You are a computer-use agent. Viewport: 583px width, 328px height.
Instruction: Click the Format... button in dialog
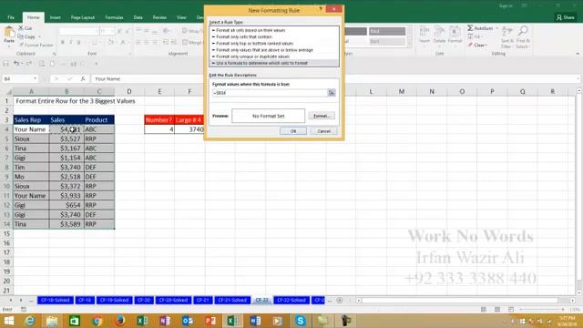322,116
